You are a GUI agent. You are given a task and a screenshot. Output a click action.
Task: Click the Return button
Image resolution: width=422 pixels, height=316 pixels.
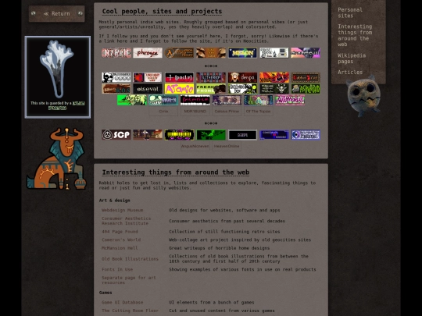[57, 14]
